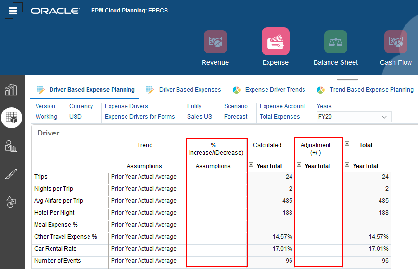The height and width of the screenshot is (269, 418).
Task: Select the Other Travel Expense % row
Action: tap(70, 238)
